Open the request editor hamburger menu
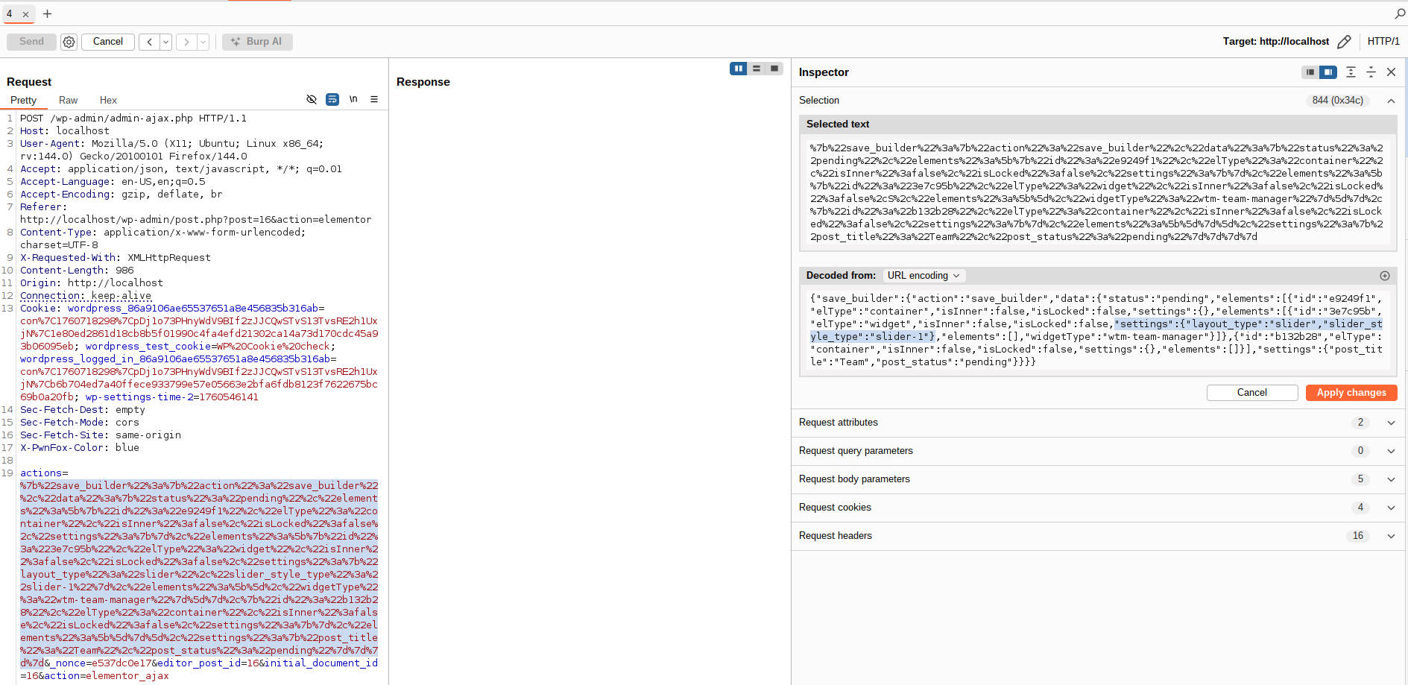The height and width of the screenshot is (685, 1408). [374, 99]
